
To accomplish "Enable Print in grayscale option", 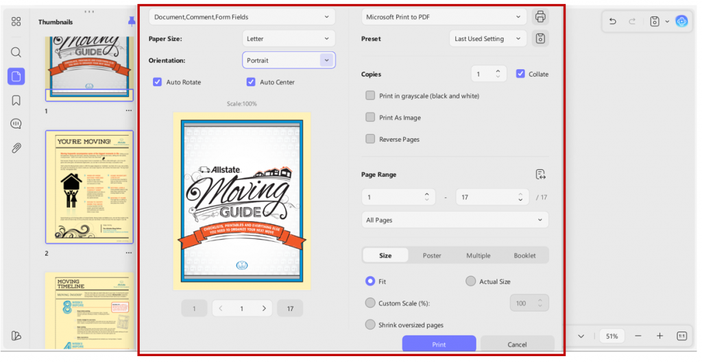I will (370, 96).
